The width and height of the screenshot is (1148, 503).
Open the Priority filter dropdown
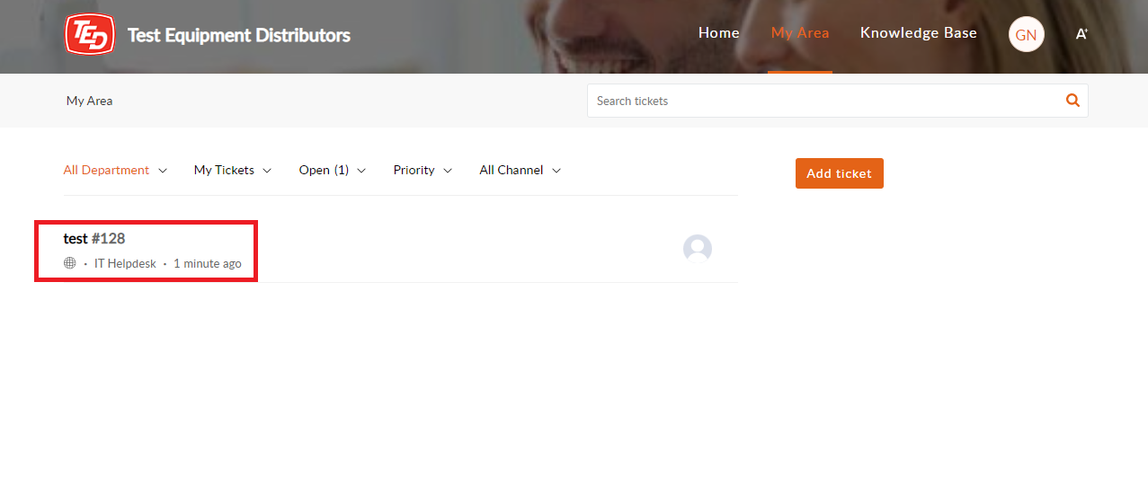point(423,170)
